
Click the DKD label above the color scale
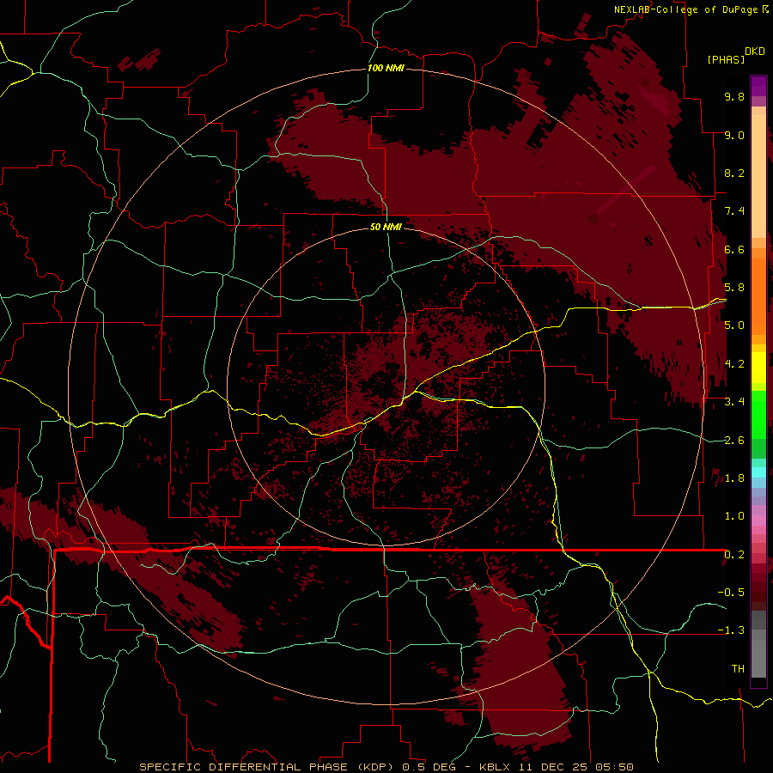(x=755, y=52)
